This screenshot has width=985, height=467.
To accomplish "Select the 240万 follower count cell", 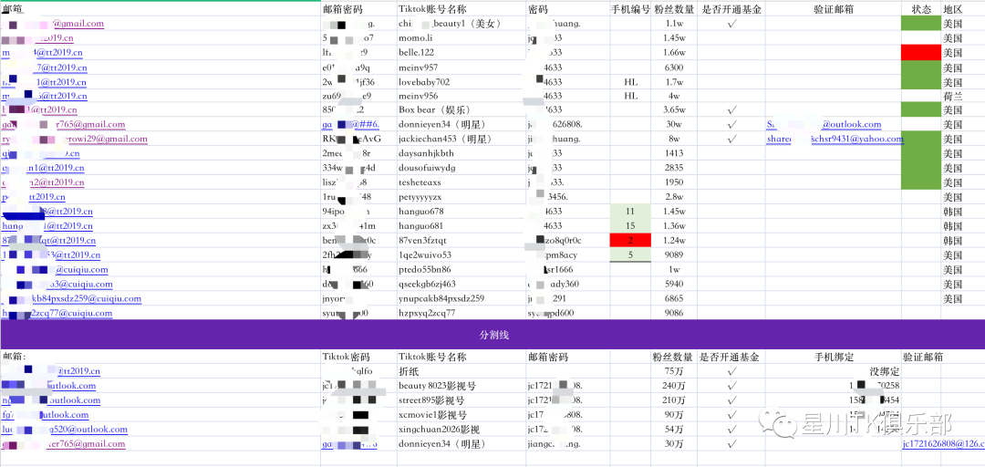I will pos(674,386).
